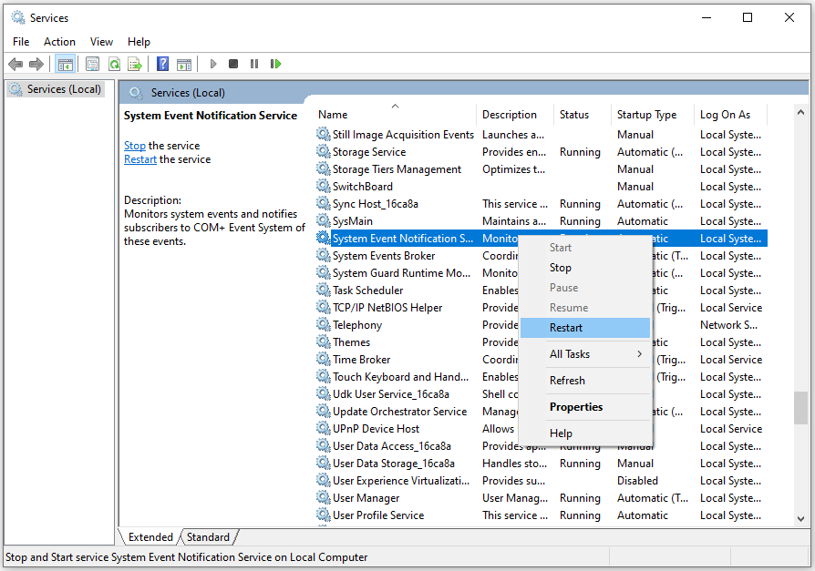
Task: Sort by the Status column header
Action: (x=583, y=114)
